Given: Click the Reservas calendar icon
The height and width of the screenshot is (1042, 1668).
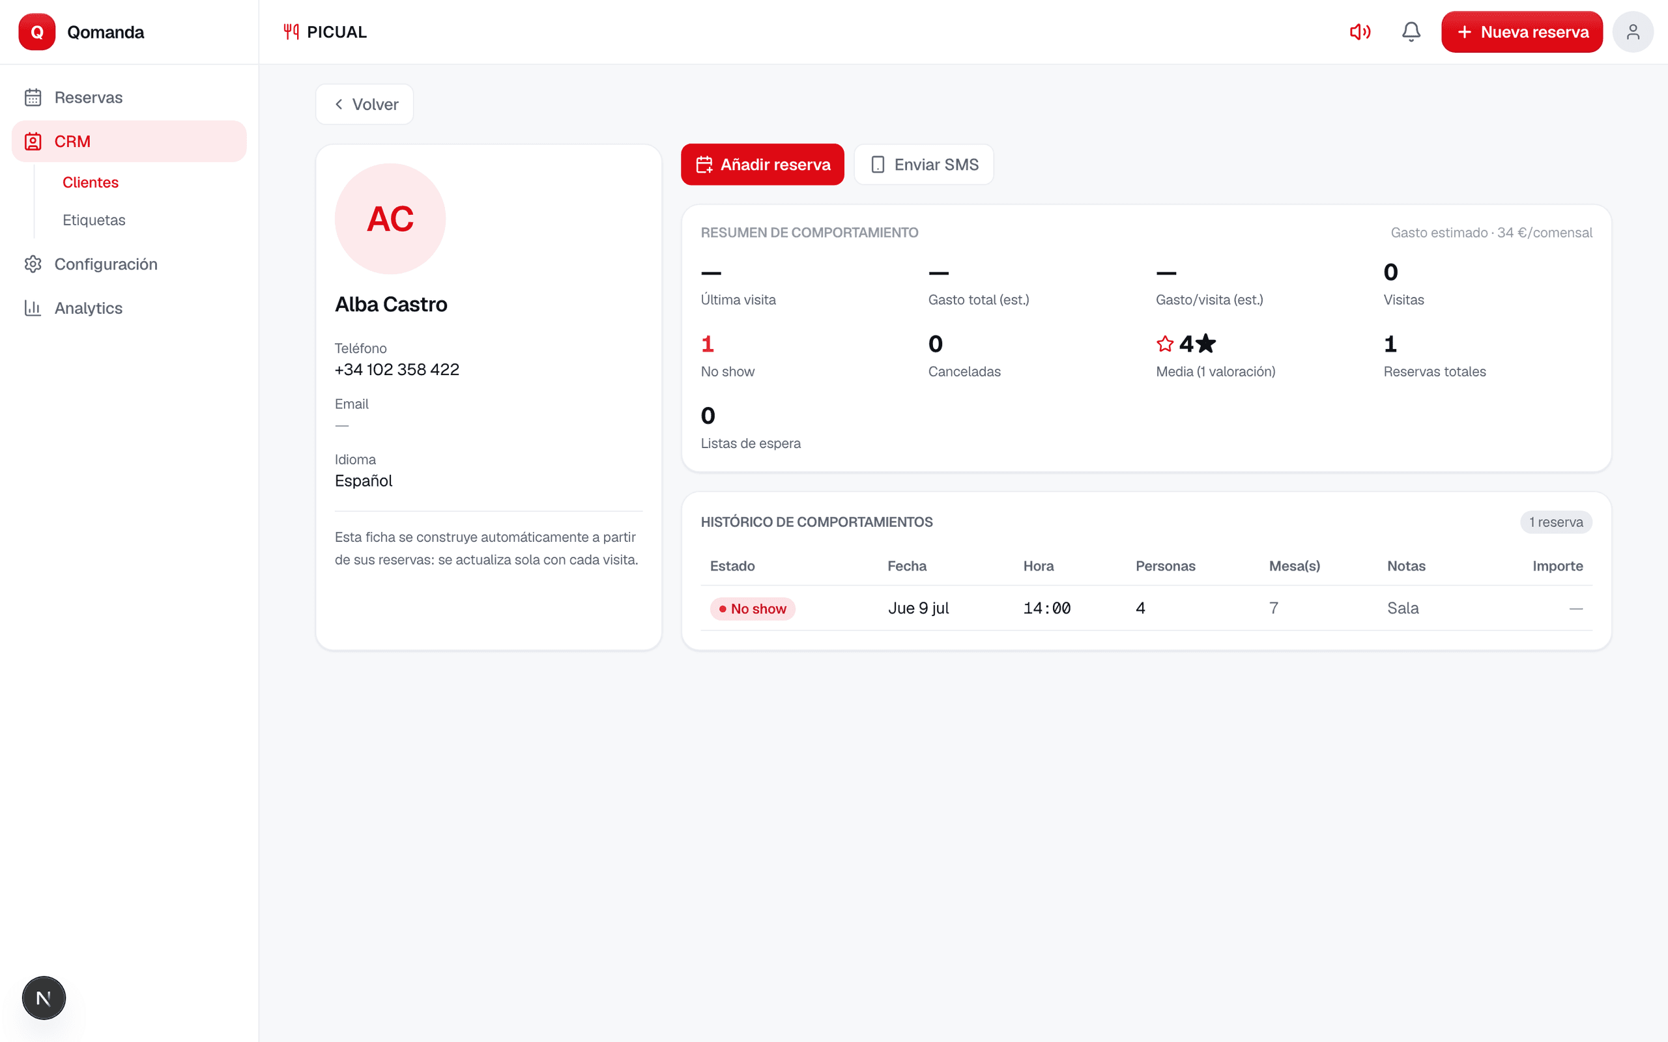Looking at the screenshot, I should 33,97.
